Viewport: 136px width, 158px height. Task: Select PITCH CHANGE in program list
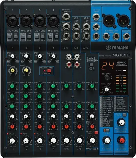coord(121,110)
